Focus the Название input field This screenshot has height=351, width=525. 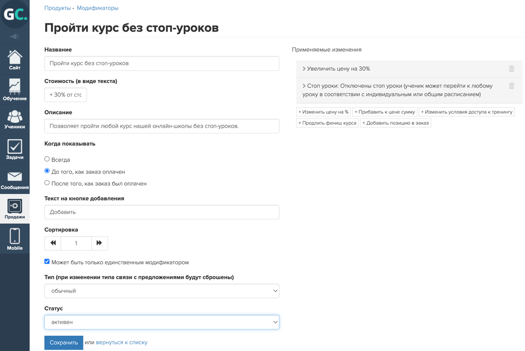[162, 63]
